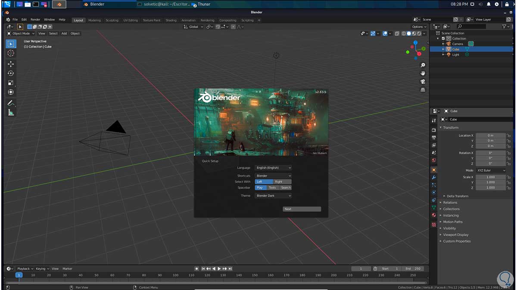Expand the Relations panel

(450, 203)
